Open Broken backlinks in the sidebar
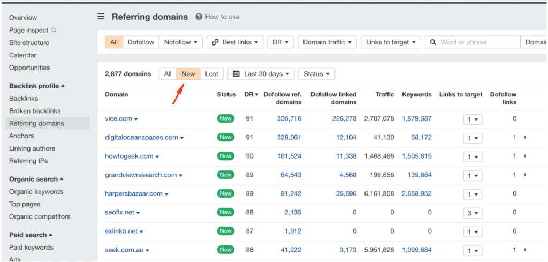Image resolution: width=548 pixels, height=262 pixels. [35, 111]
